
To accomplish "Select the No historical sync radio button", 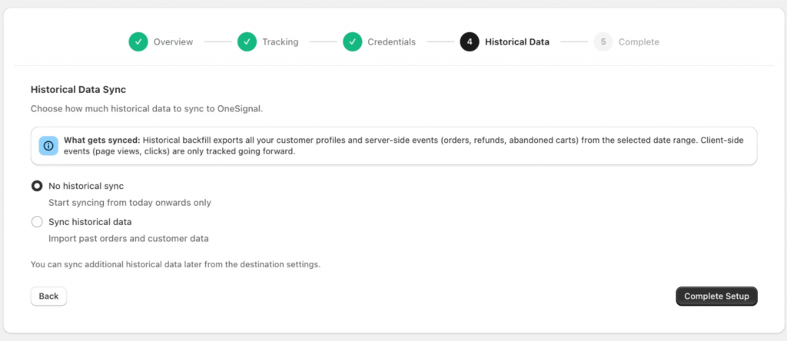I will [37, 186].
